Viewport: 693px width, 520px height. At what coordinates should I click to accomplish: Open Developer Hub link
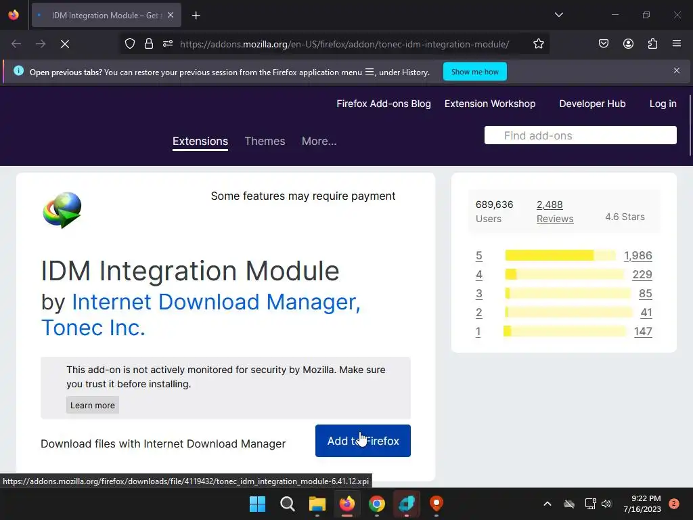click(592, 104)
